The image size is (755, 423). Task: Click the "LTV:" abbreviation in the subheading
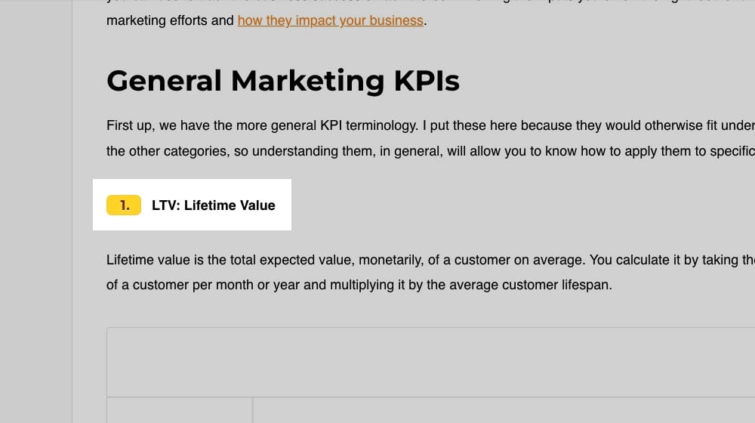pos(165,205)
